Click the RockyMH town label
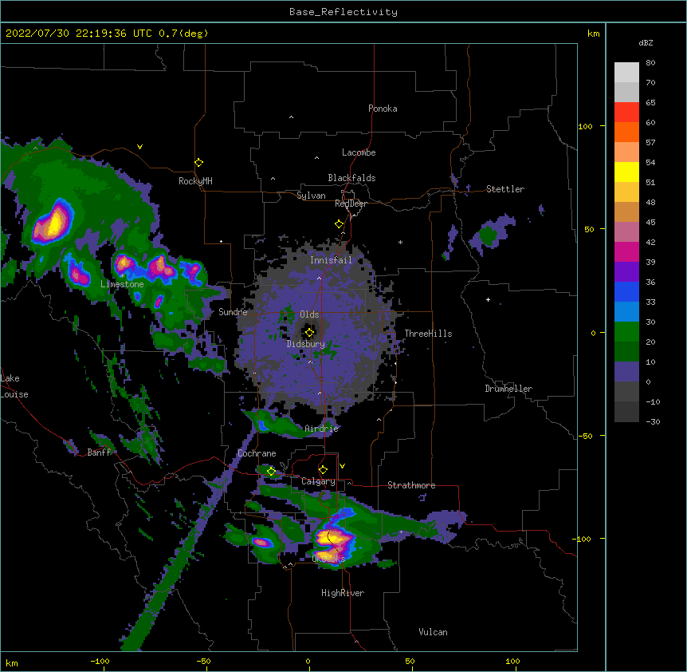 pos(195,180)
